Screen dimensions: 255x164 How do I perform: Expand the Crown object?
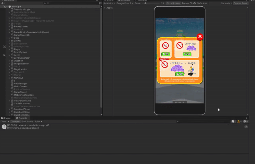9,41
